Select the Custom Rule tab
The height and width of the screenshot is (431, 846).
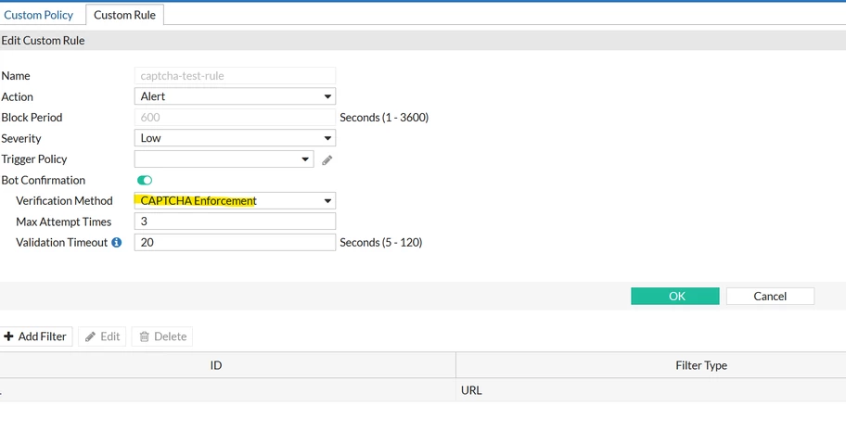[124, 15]
